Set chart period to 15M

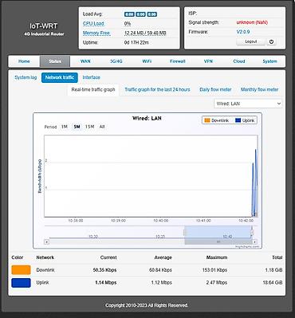[89, 127]
